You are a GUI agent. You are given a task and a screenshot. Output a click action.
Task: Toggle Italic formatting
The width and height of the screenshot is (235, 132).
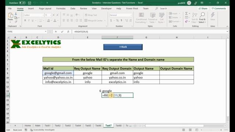29,21
